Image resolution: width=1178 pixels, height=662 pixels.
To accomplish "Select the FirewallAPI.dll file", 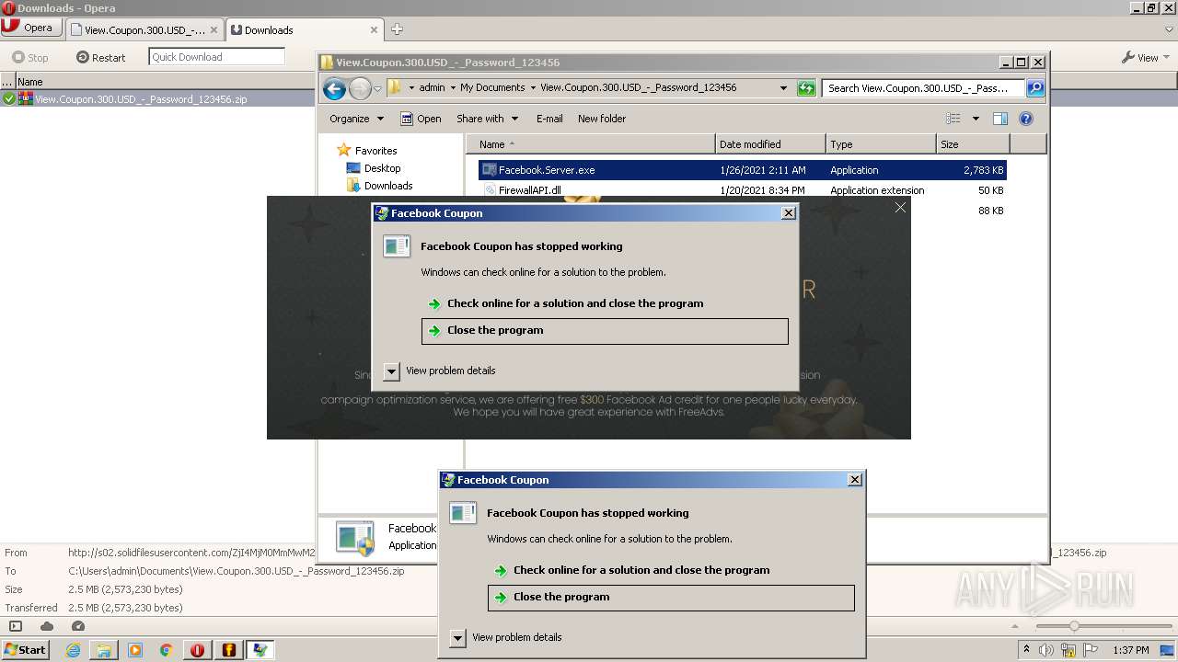I will [742, 190].
